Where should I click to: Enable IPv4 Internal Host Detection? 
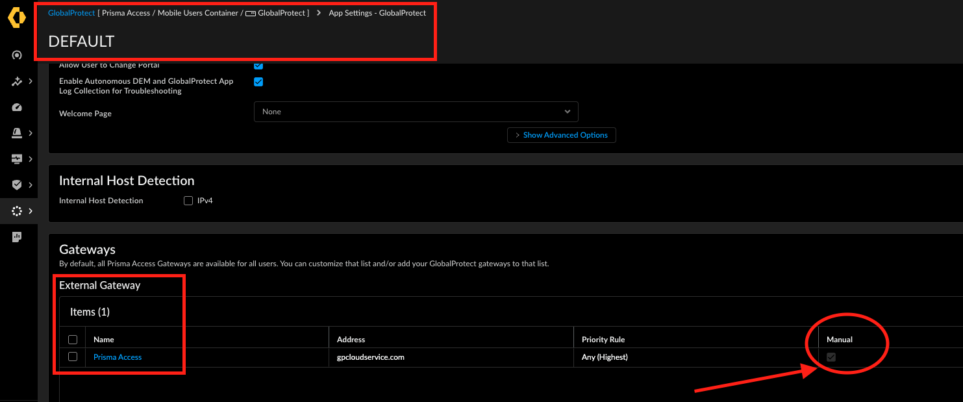pos(188,200)
